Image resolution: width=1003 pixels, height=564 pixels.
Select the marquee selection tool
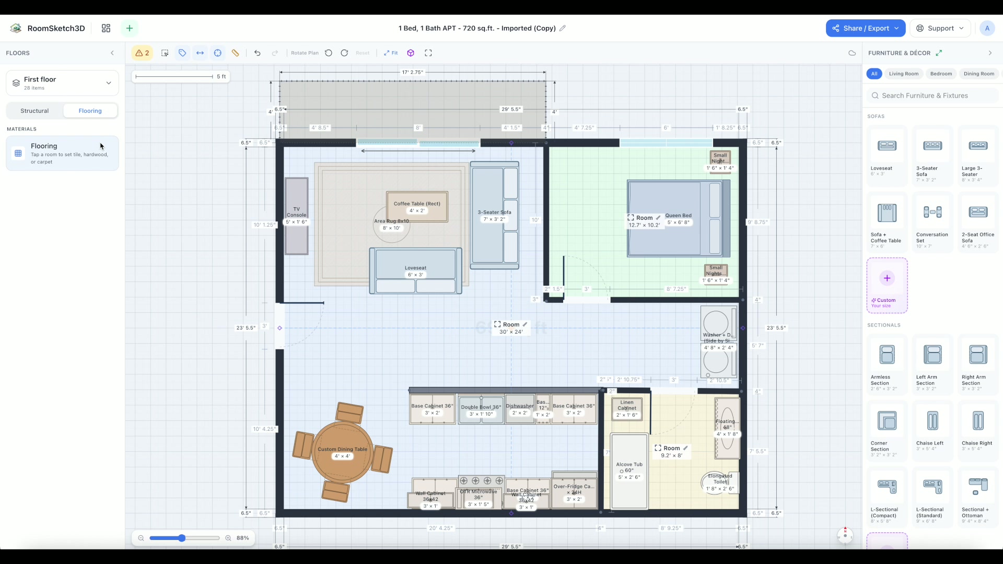click(x=165, y=53)
